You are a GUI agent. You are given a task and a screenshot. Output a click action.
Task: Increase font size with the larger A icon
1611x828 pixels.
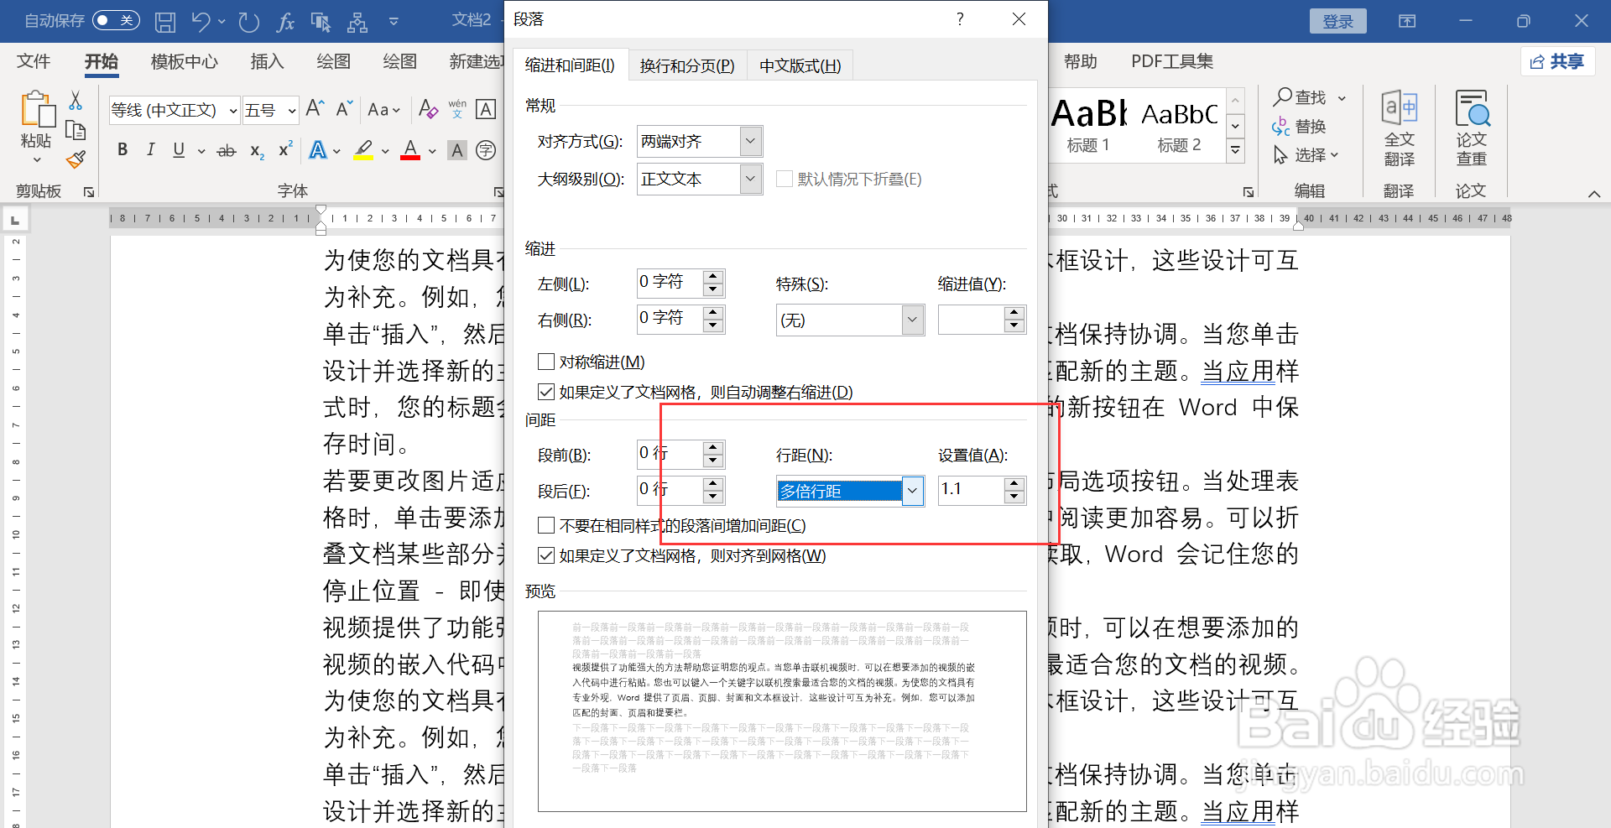tap(315, 108)
